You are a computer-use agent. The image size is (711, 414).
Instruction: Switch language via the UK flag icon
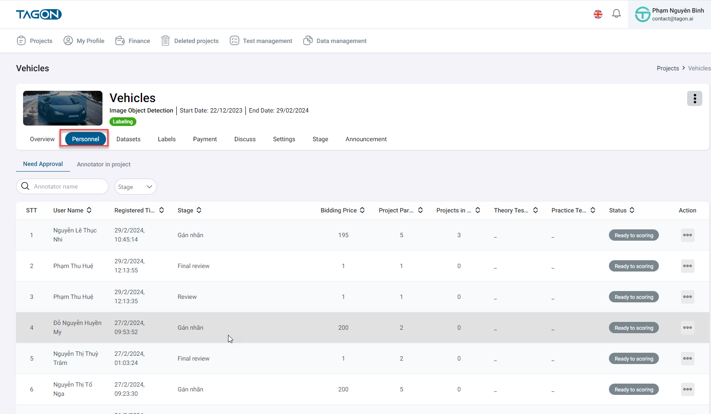598,14
